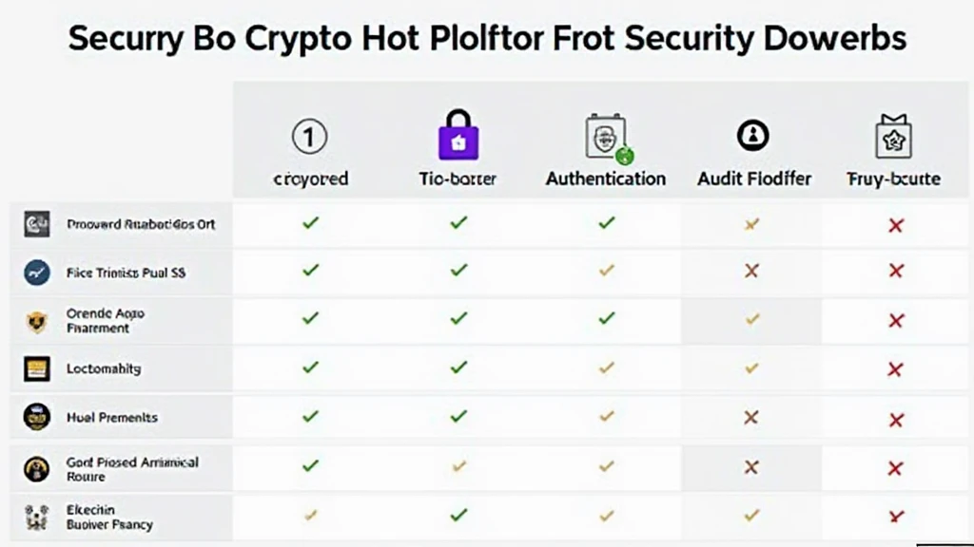Click green check under croyored in first row
This screenshot has width=974, height=547.
(x=311, y=222)
